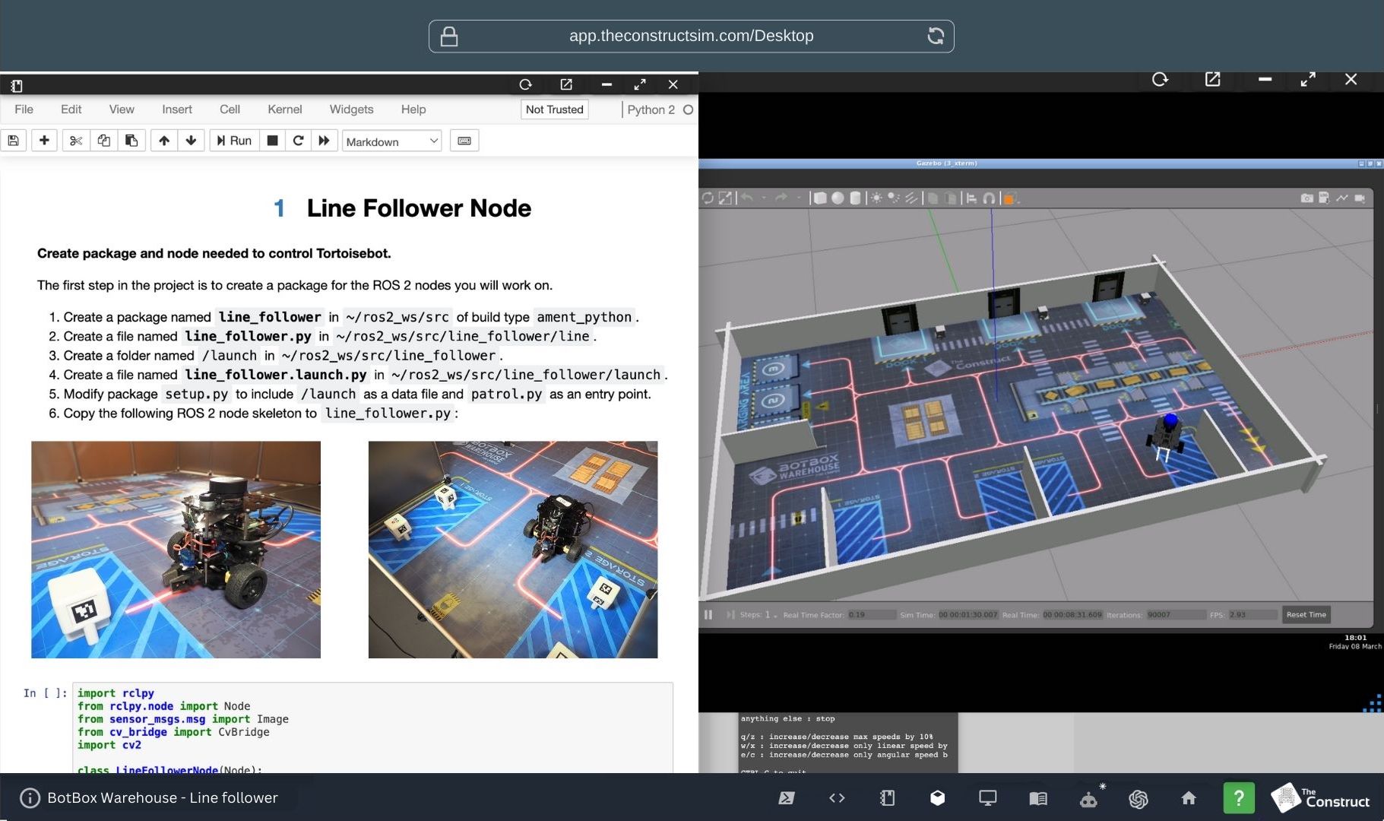This screenshot has height=821, width=1384.
Task: Click the Real Time Factor value field
Action: 871,614
